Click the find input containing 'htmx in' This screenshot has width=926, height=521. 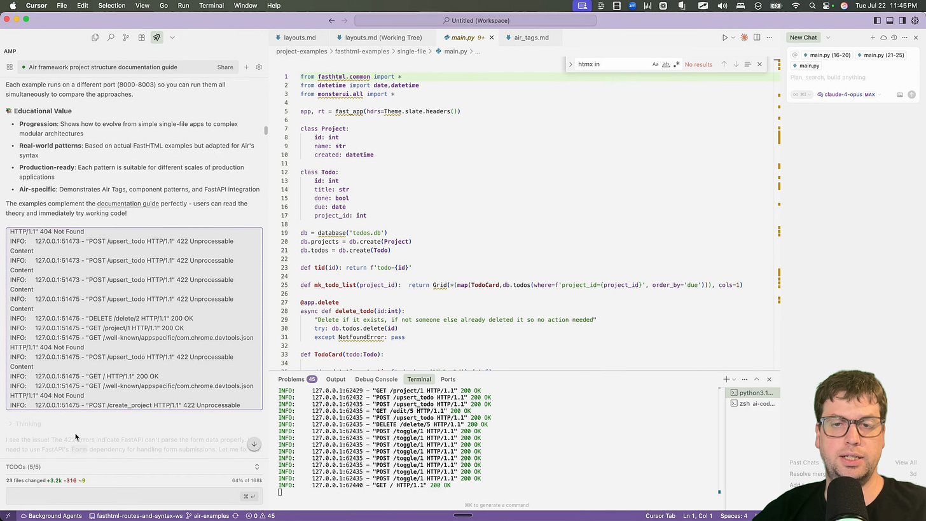[x=611, y=64]
